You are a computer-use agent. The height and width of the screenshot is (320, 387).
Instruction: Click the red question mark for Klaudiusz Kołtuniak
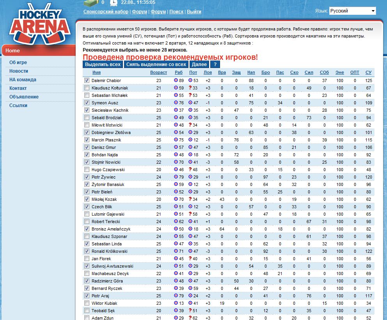tap(190, 88)
